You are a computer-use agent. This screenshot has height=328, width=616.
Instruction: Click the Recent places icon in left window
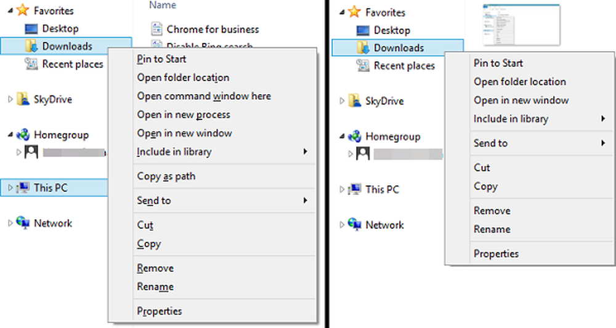tap(31, 63)
